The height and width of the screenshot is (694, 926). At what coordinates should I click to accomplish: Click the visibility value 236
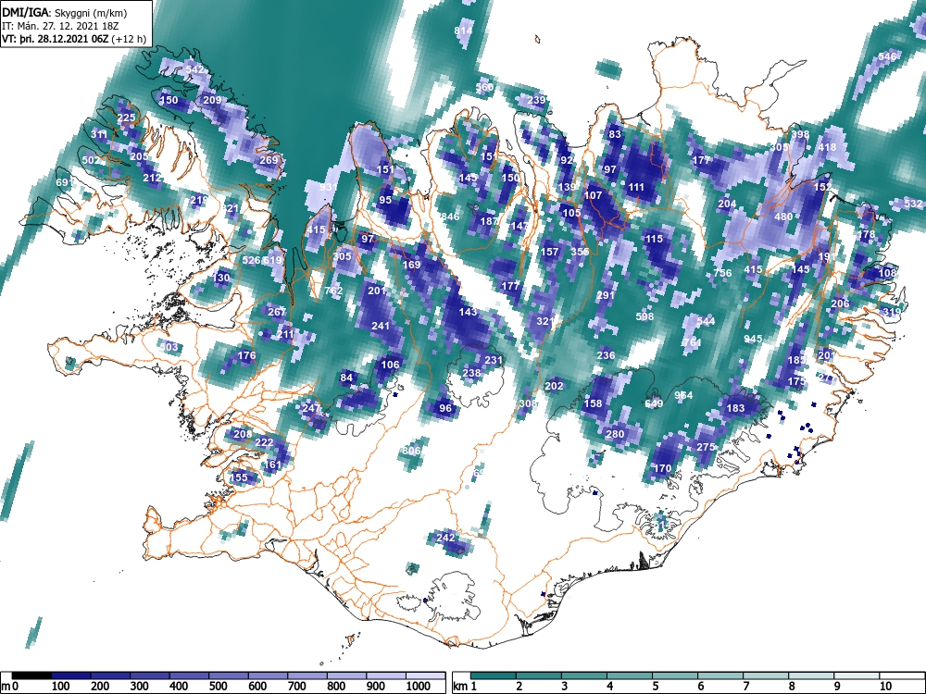point(606,355)
